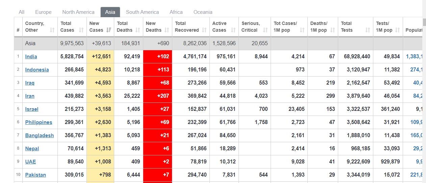Sort by Tot Cases/1M pop arrows
The width and height of the screenshot is (426, 183).
[302, 30]
